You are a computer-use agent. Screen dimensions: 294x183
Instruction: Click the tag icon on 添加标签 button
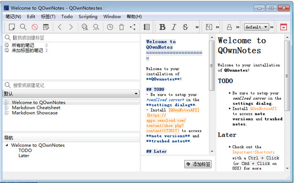(x=188, y=164)
